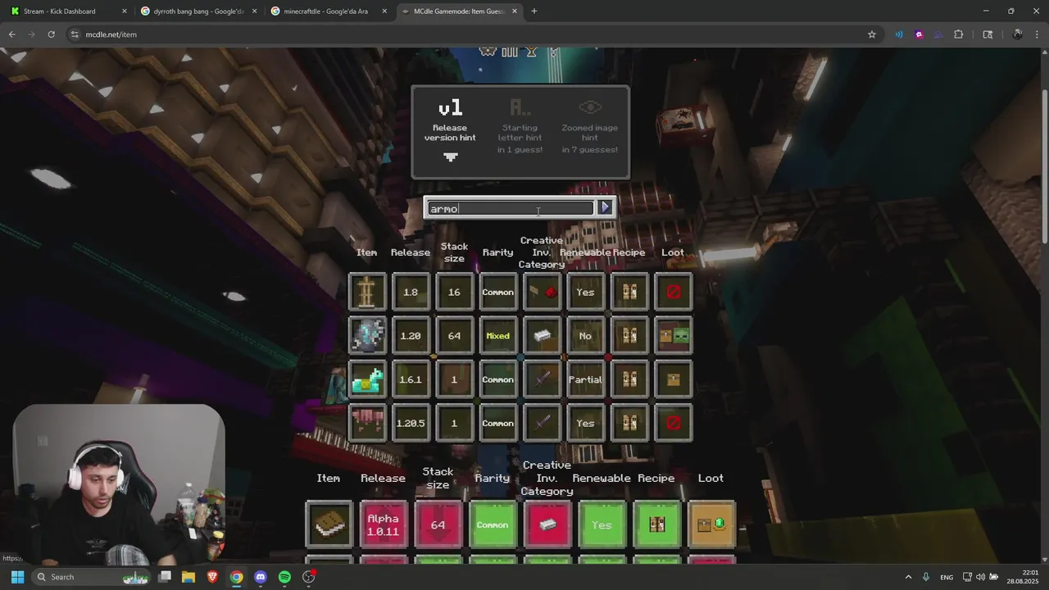Close the Kick Dashboard tab
This screenshot has height=590, width=1049.
(x=125, y=11)
